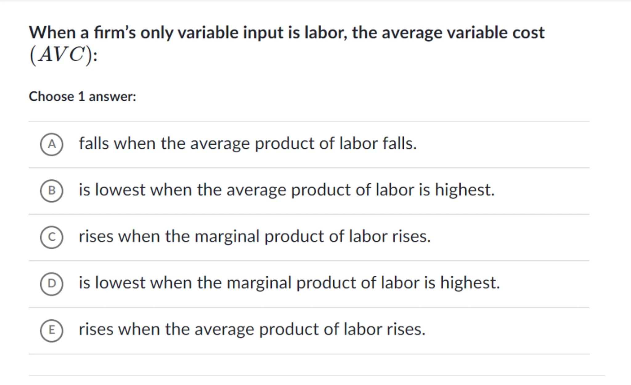Click answer text 'falls when the average product of labor falls'
Viewport: 631px width, 385px height.
[x=247, y=144]
